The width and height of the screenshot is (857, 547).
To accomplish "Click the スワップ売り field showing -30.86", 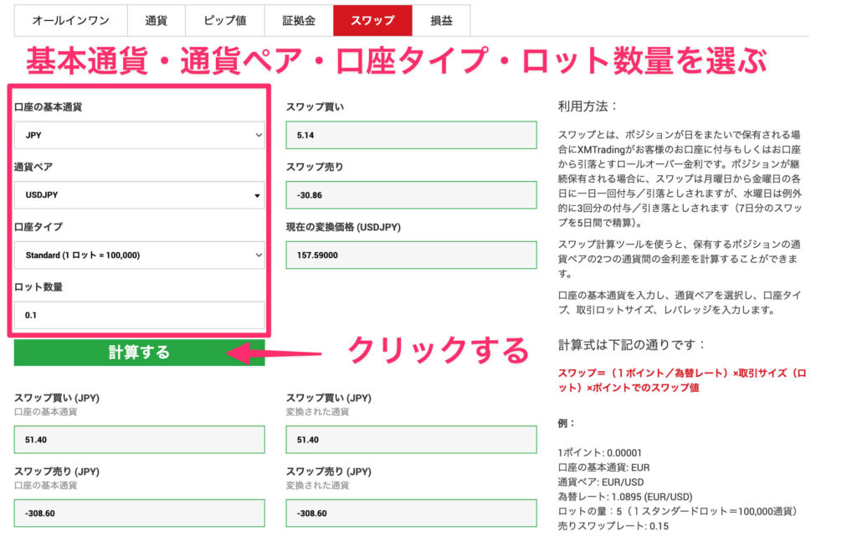I will (x=411, y=194).
